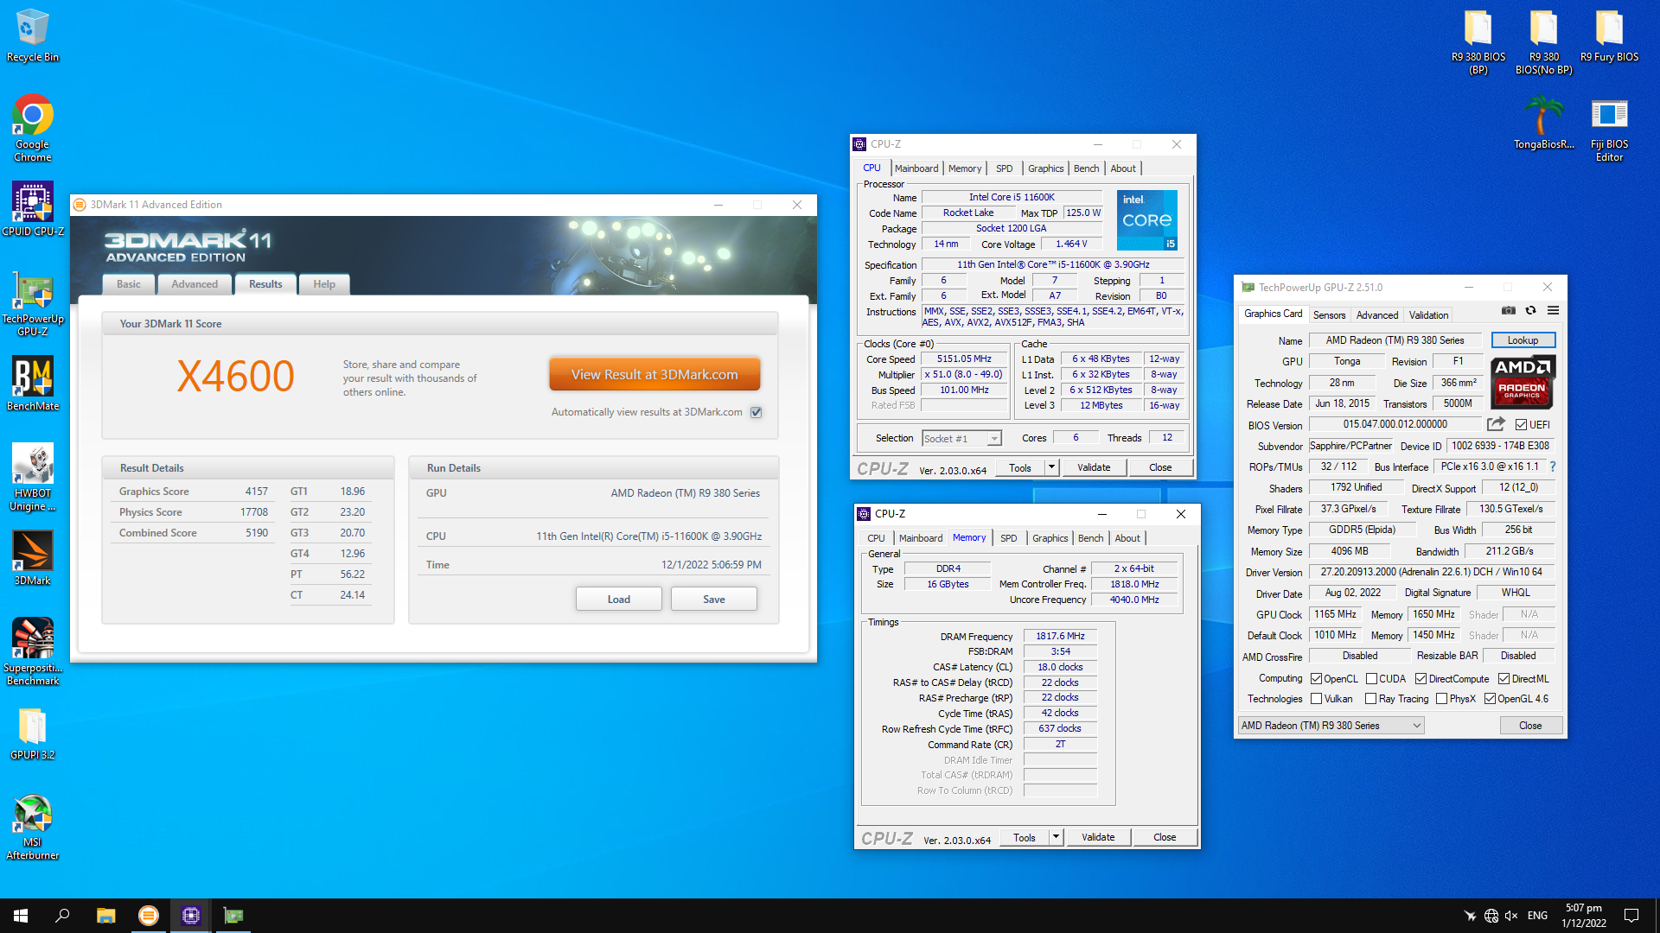
Task: Click View Result at 3DMark.com button
Action: click(x=654, y=375)
